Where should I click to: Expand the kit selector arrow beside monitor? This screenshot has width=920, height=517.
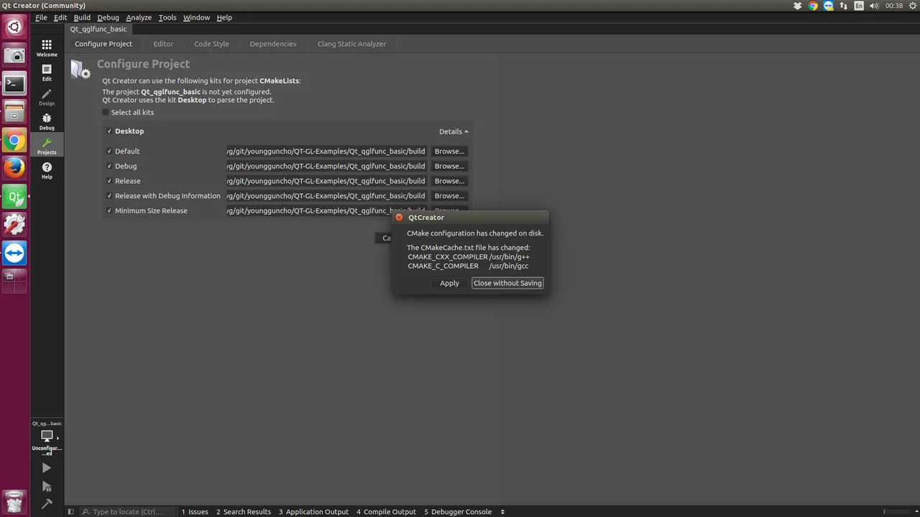point(57,437)
